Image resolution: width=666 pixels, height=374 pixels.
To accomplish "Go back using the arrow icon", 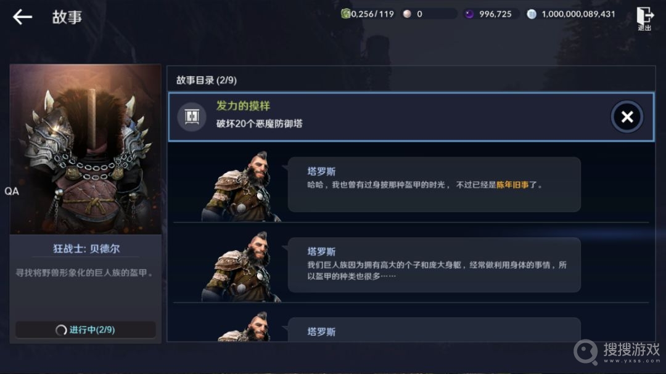I will tap(23, 17).
